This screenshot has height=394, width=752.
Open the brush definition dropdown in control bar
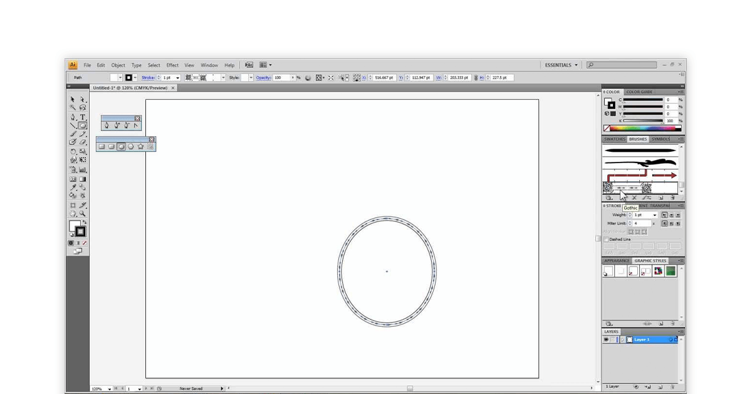tap(222, 78)
